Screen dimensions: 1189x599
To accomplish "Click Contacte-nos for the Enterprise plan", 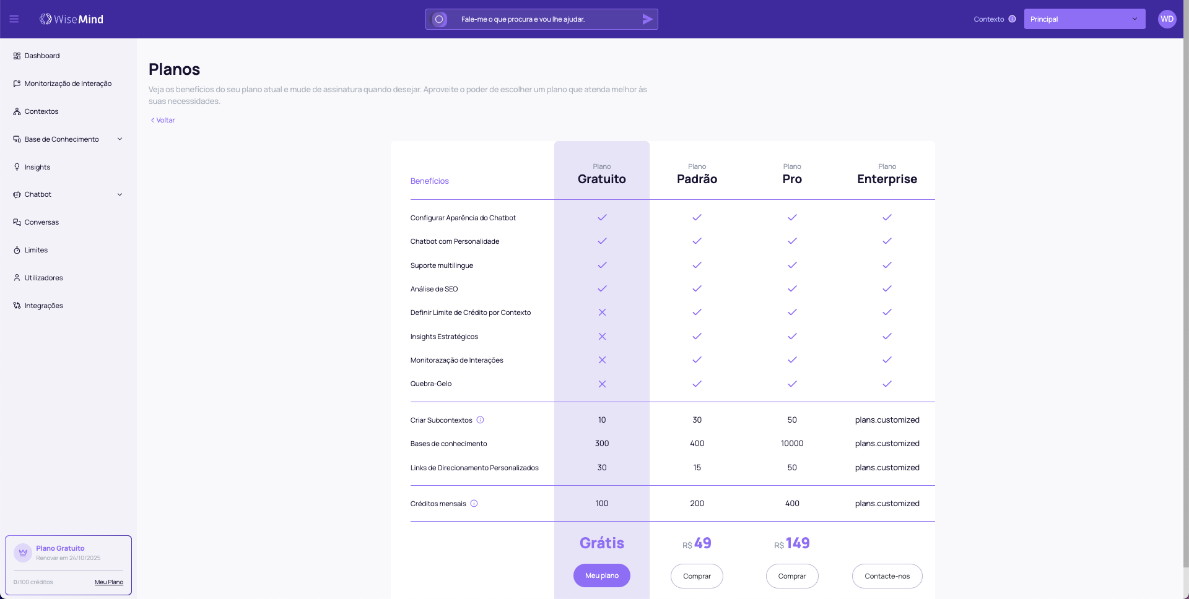I will tap(887, 576).
